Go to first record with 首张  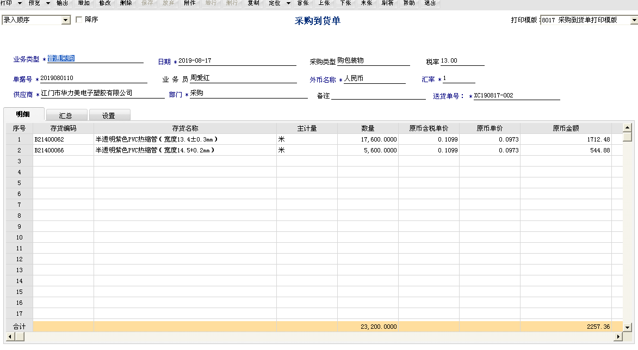point(303,3)
